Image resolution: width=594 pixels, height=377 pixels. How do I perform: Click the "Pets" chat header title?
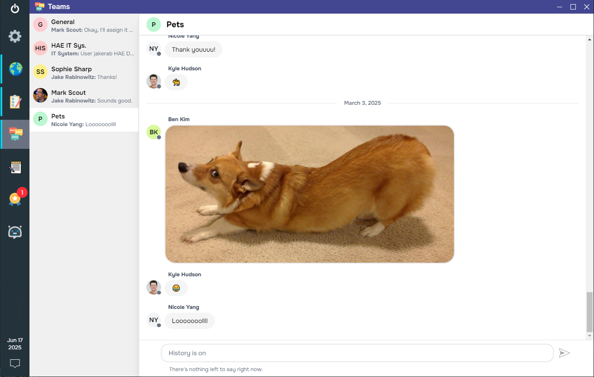(x=175, y=24)
